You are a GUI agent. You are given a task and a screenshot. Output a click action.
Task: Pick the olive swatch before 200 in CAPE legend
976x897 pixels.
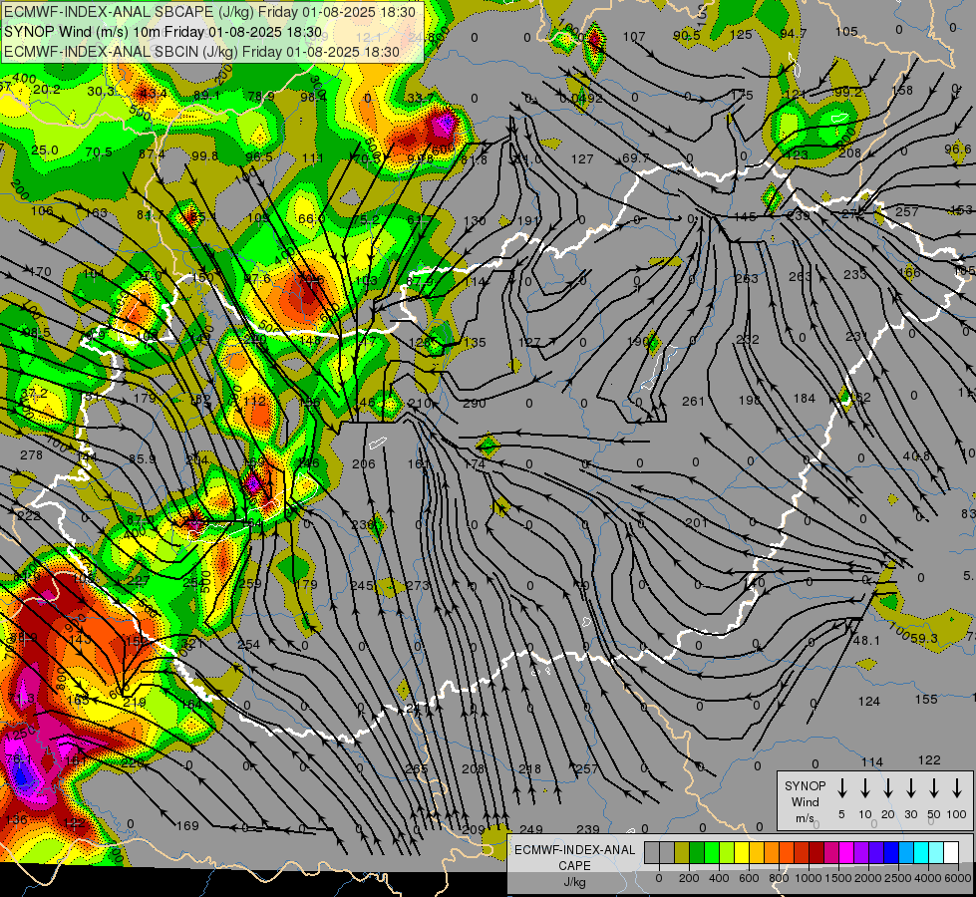point(682,852)
